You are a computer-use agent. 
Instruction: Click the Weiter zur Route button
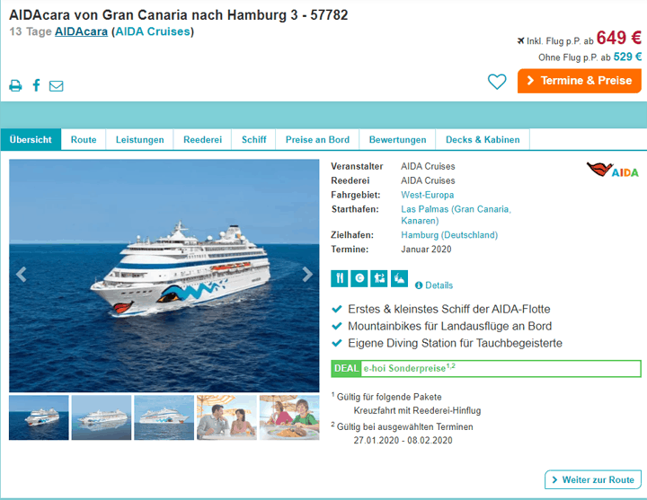click(x=593, y=479)
